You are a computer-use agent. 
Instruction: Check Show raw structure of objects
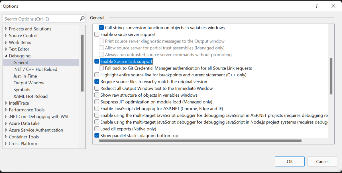click(97, 95)
